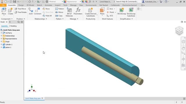The width and height of the screenshot is (186, 104).
Task: Click the Place component tool
Action: tap(4, 11)
